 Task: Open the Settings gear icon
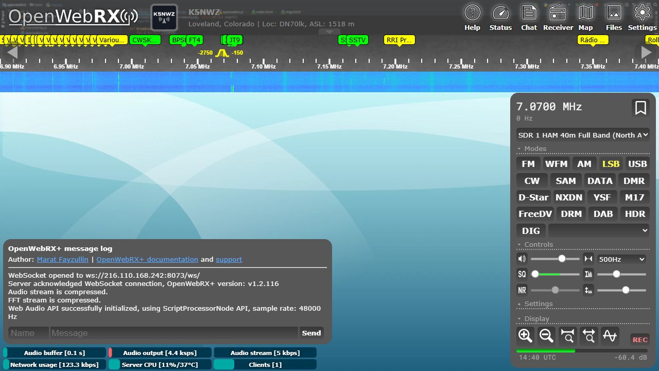coord(642,18)
